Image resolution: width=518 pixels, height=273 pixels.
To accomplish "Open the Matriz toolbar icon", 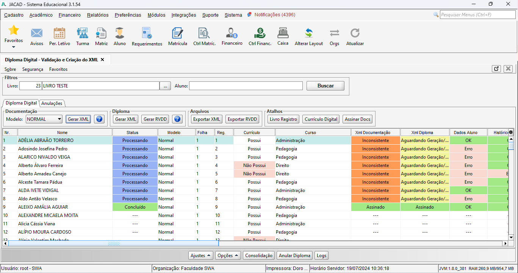I will coord(101,33).
